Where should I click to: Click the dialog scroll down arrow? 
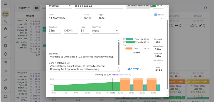(167, 95)
